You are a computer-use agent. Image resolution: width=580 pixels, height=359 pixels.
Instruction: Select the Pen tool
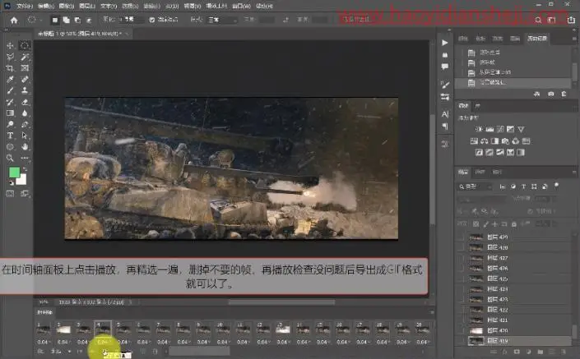click(25, 125)
